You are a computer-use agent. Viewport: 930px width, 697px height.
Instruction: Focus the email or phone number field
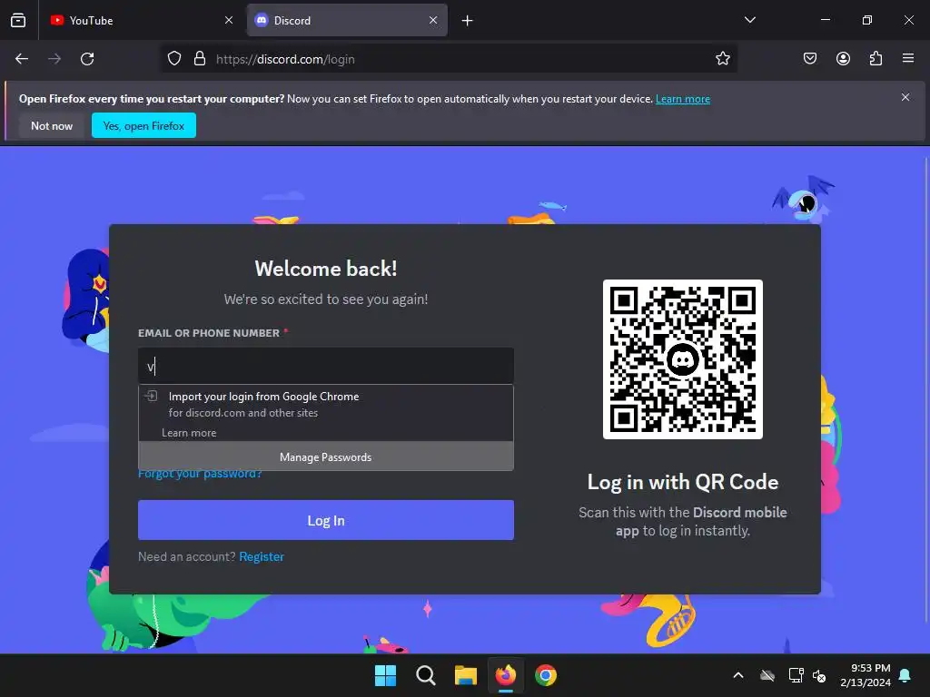[x=326, y=367]
